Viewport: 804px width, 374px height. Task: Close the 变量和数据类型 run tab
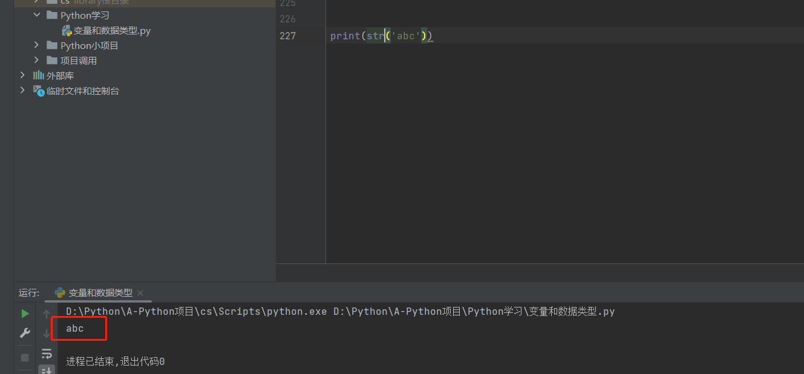pos(140,293)
